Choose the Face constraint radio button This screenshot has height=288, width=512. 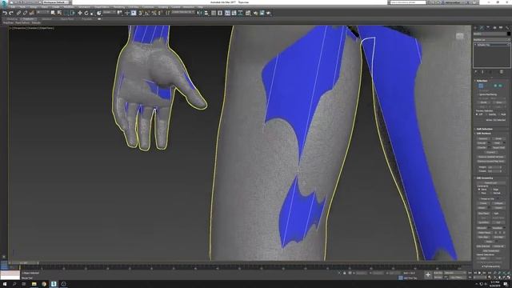point(482,193)
